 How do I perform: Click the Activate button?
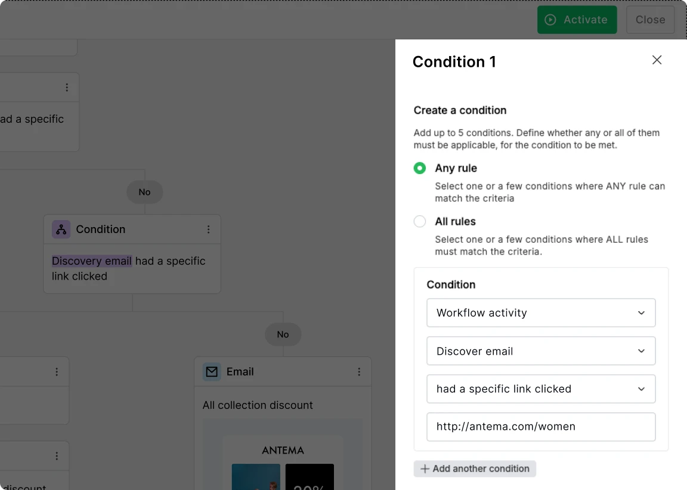(577, 20)
